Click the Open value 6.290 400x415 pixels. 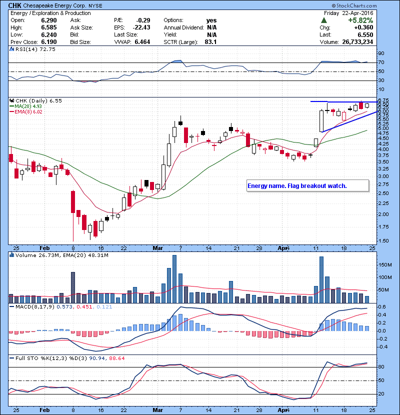[49, 20]
